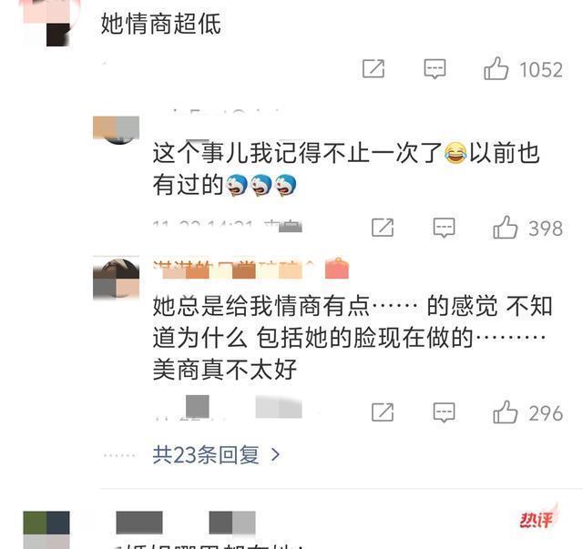The height and width of the screenshot is (549, 583).
Task: Open the avatar beside 她总是给我情商有点 reply
Action: 116,279
